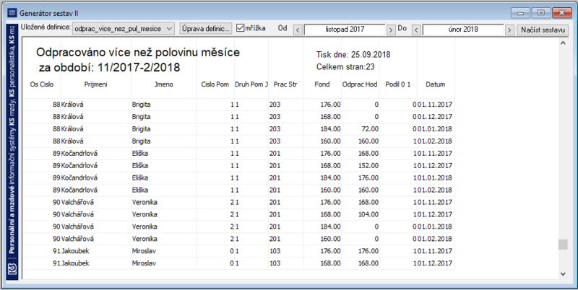Click the Druh Pom J column header
The height and width of the screenshot is (290, 578).
[x=251, y=84]
